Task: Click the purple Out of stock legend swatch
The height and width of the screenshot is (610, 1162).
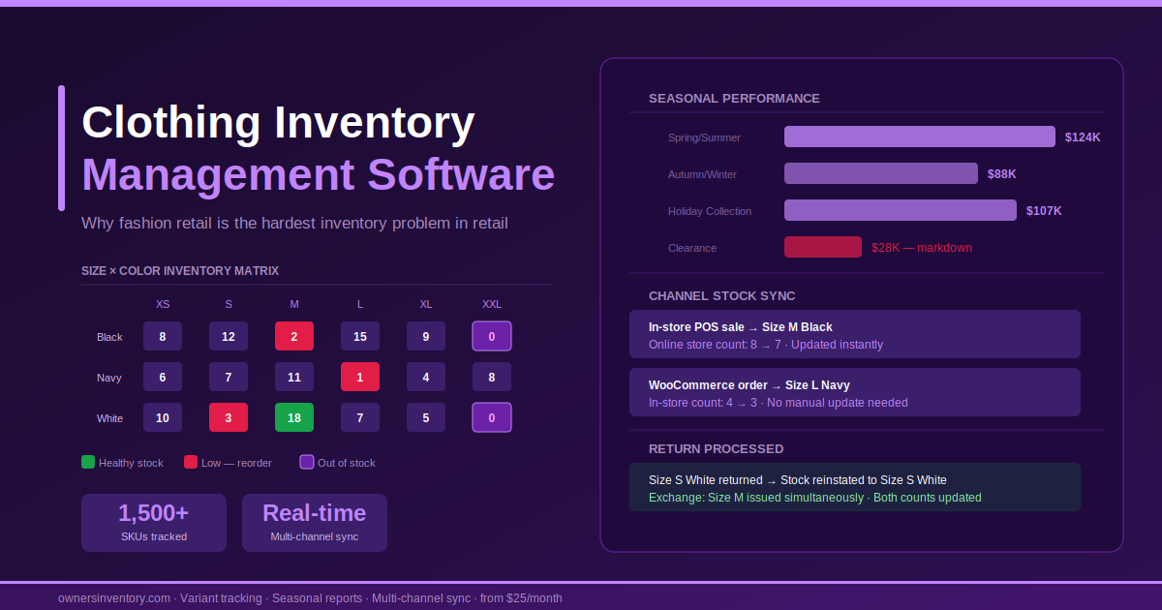Action: click(x=307, y=462)
